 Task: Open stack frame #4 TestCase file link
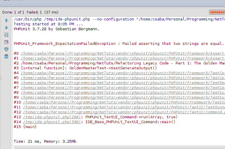click(x=123, y=73)
